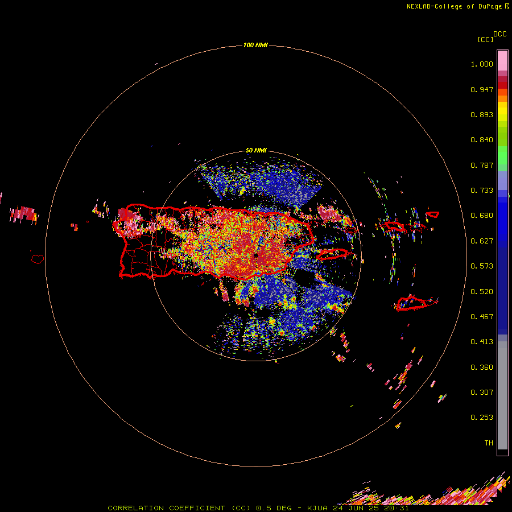Click the 20:31 timestamp in bottom caption
The width and height of the screenshot is (512, 512).
[x=397, y=508]
